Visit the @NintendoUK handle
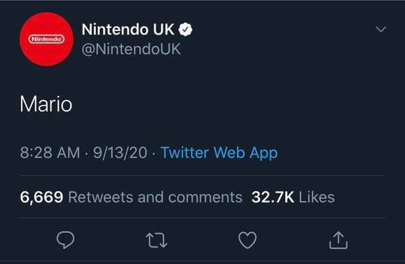The image size is (405, 264). coord(131,49)
